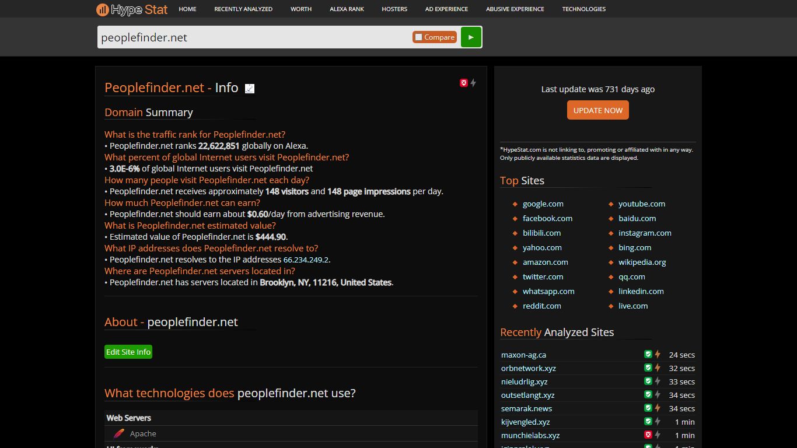Click gray lightning icon in nieludrlig.xyz row
797x448 pixels.
(x=658, y=381)
